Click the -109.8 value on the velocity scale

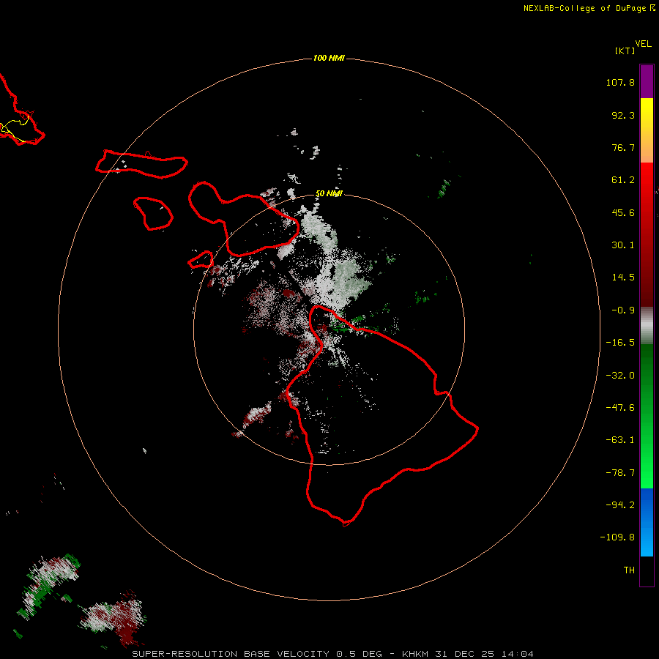coord(617,537)
